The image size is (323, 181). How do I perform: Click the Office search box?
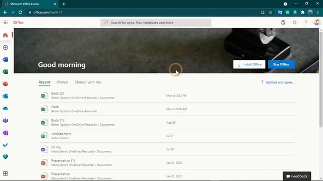[156, 23]
